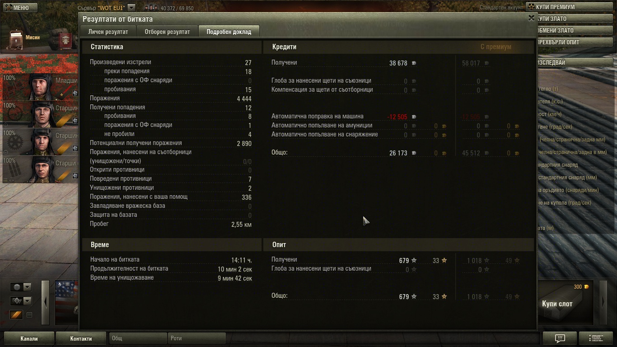The height and width of the screenshot is (347, 617).
Task: Click the second crew member portrait
Action: (x=40, y=114)
